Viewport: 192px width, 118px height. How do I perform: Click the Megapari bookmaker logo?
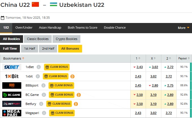(x=12, y=113)
